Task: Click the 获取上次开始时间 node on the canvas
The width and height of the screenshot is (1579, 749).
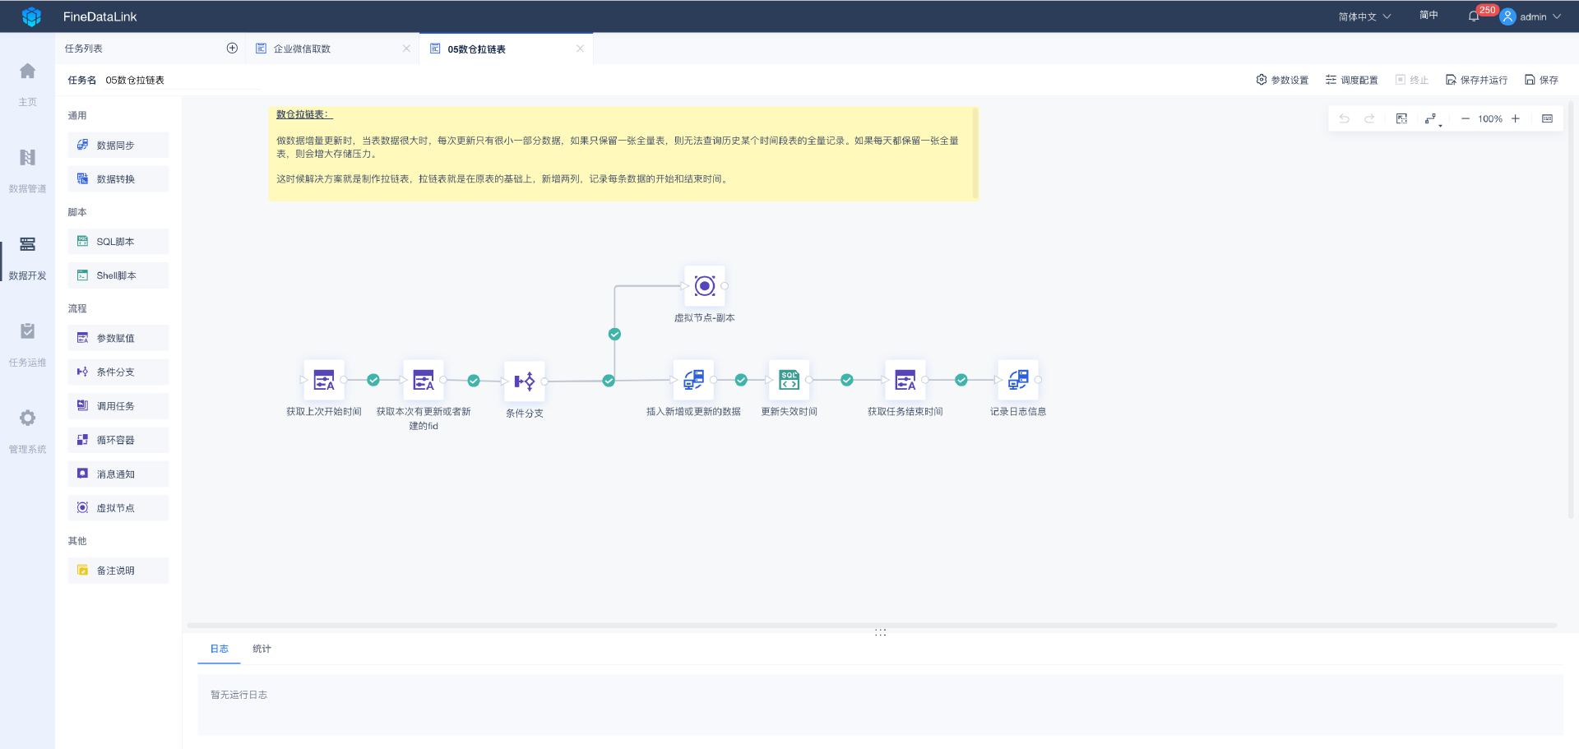Action: click(x=324, y=380)
